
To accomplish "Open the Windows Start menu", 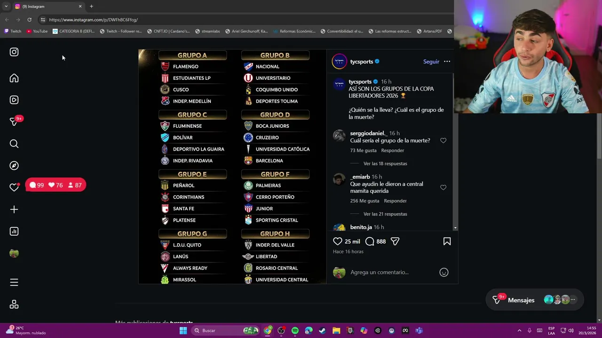I will (x=183, y=330).
